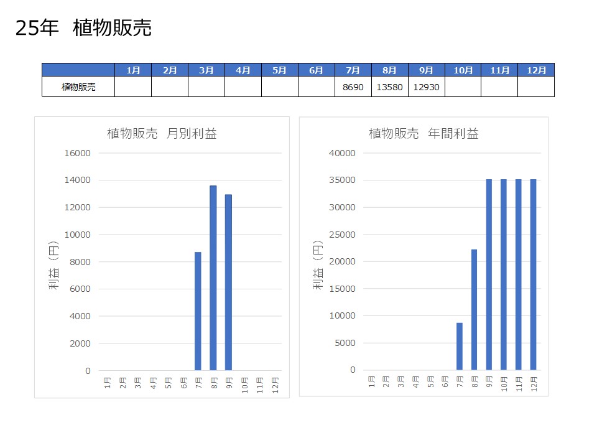
Task: Click the empty table cell under 10月
Action: click(463, 87)
